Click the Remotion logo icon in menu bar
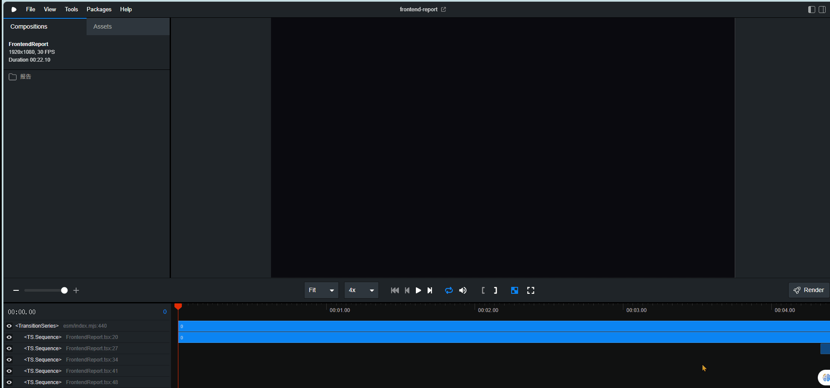 coord(14,10)
